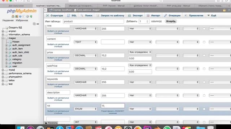231x129 pixels.
Task: Open the Ещё more-tabs dropdown
Action: click(212, 15)
